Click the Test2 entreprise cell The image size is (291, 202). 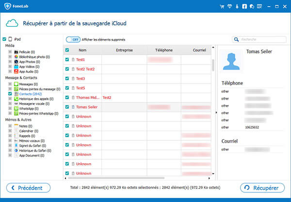click(107, 98)
